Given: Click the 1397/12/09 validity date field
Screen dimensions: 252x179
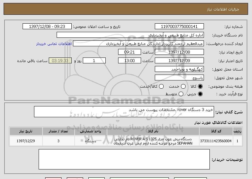Looking at the screenshot, I should click(x=179, y=61).
